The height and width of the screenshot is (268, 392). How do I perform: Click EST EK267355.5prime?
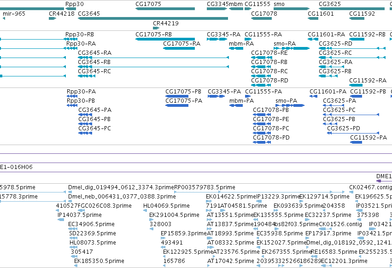click(287, 252)
